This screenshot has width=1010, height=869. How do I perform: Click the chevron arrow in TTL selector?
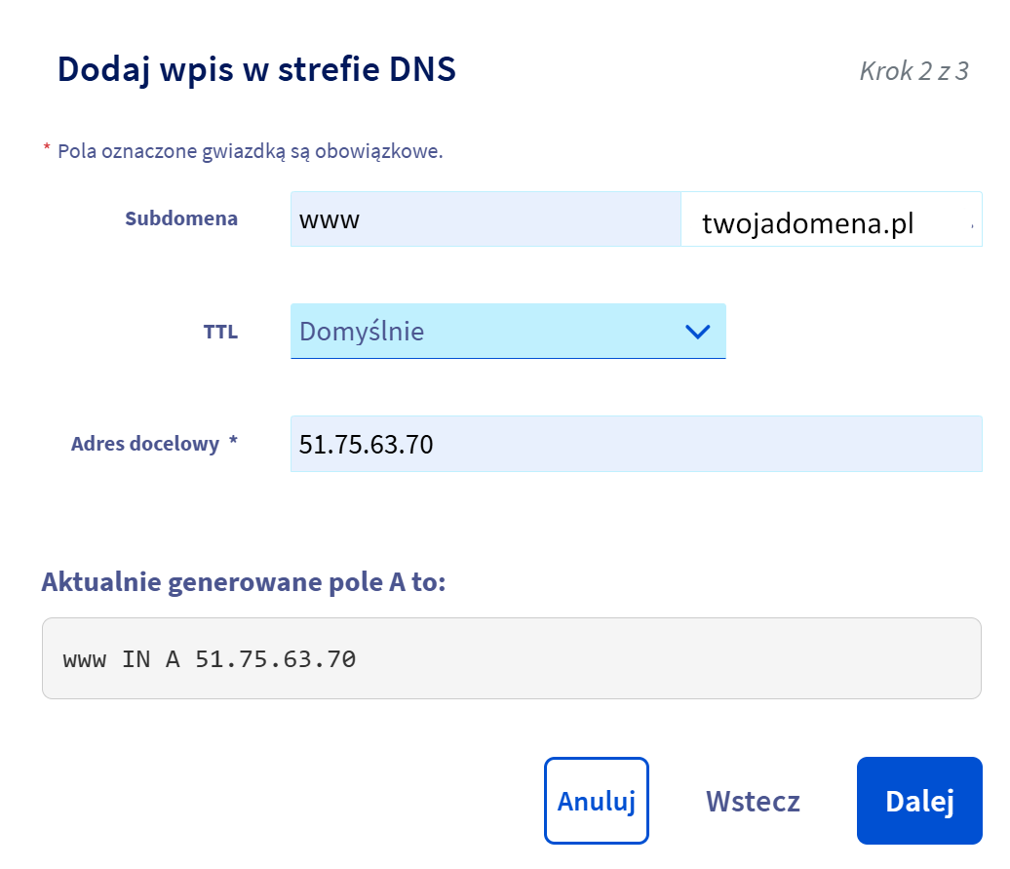coord(698,332)
